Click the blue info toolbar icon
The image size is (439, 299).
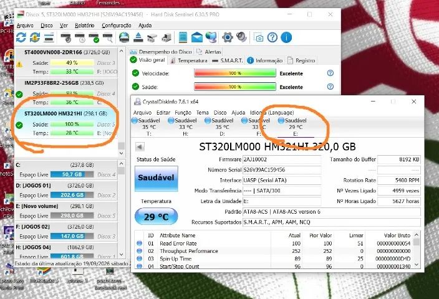tap(286, 37)
